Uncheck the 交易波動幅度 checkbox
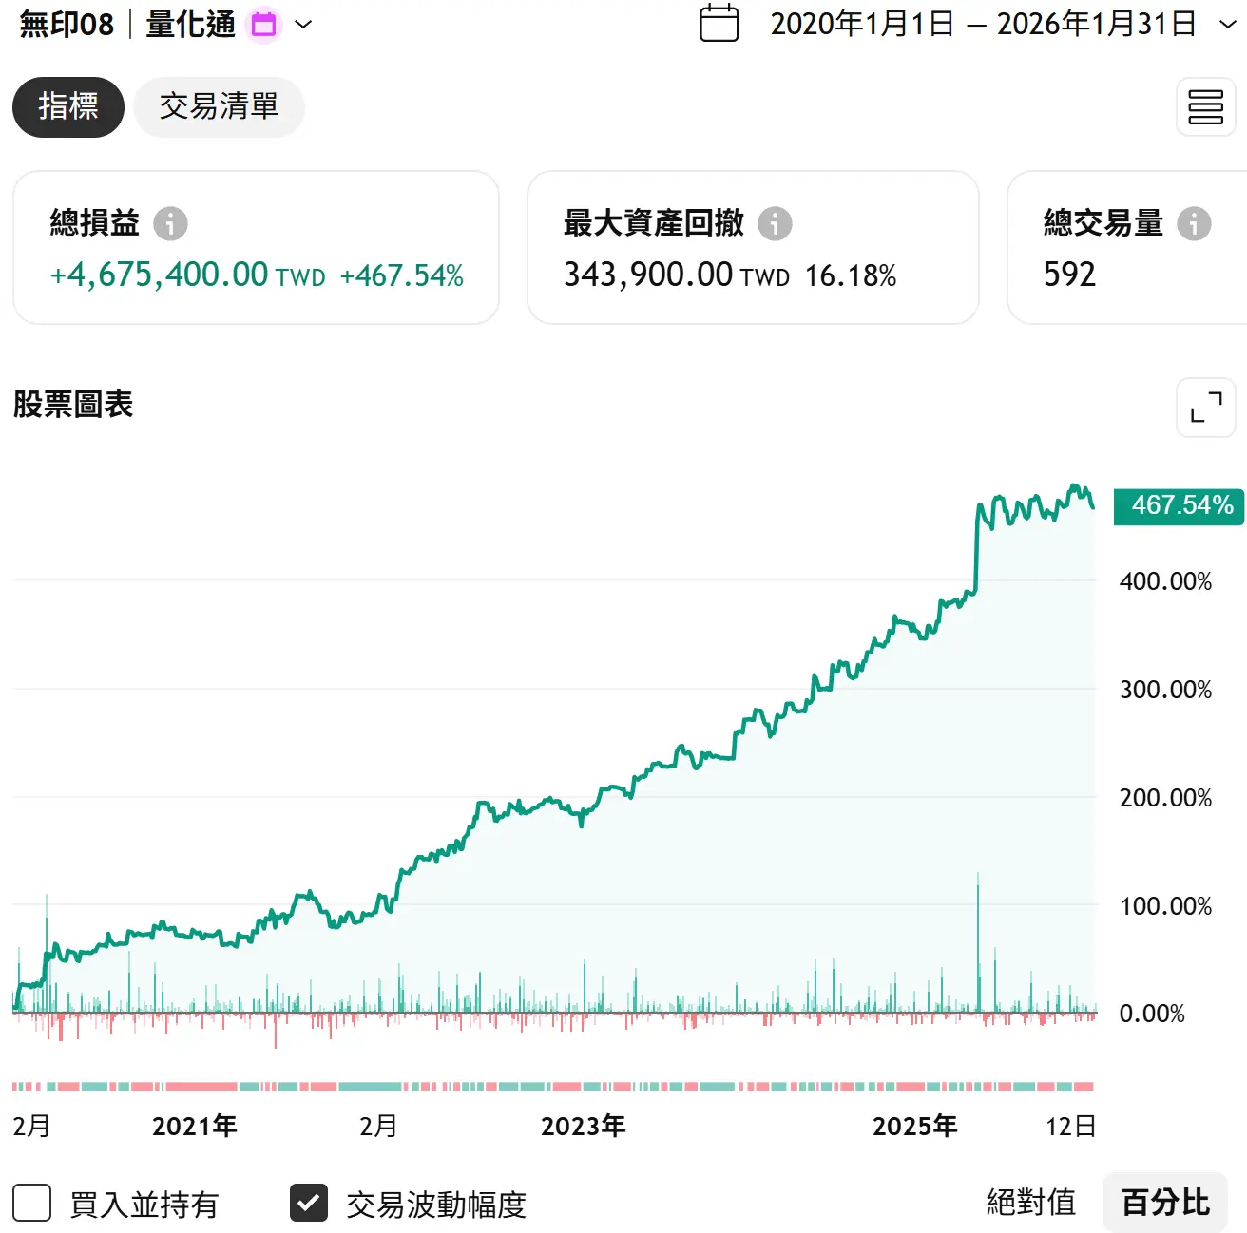Screen dimensions: 1247x1233 309,1203
